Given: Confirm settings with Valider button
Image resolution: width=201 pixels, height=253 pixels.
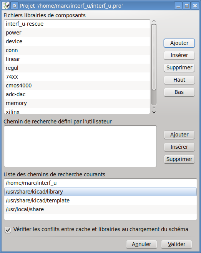Looking at the screenshot, I should point(176,244).
